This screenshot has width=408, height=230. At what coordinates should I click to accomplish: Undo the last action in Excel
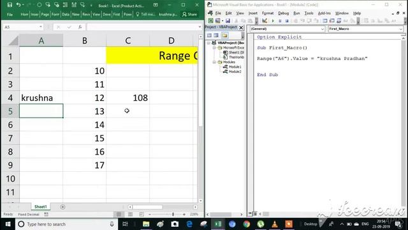pos(18,5)
